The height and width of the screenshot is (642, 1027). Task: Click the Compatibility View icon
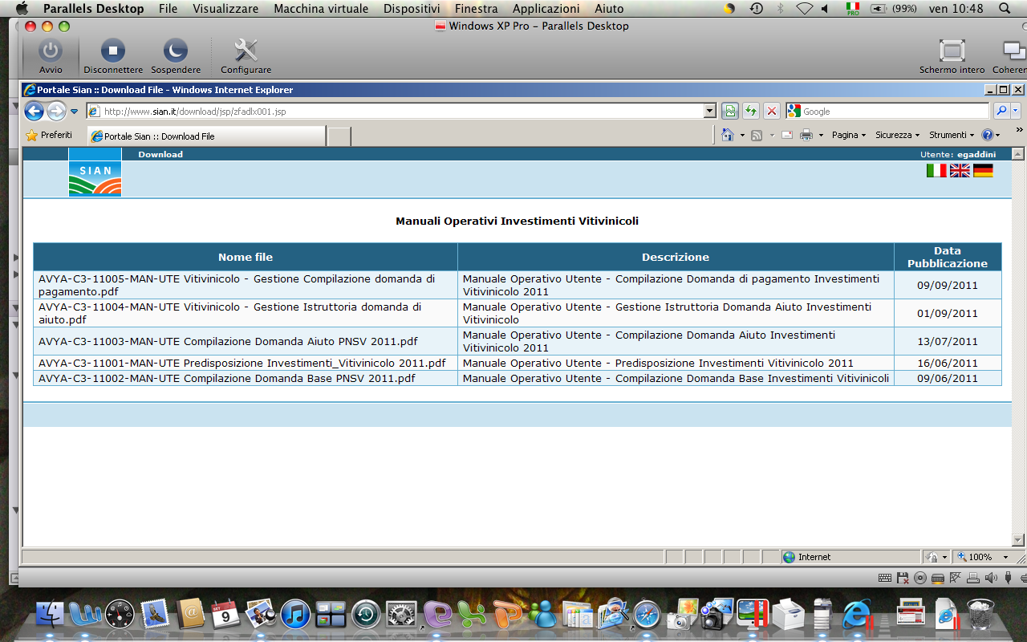[730, 112]
